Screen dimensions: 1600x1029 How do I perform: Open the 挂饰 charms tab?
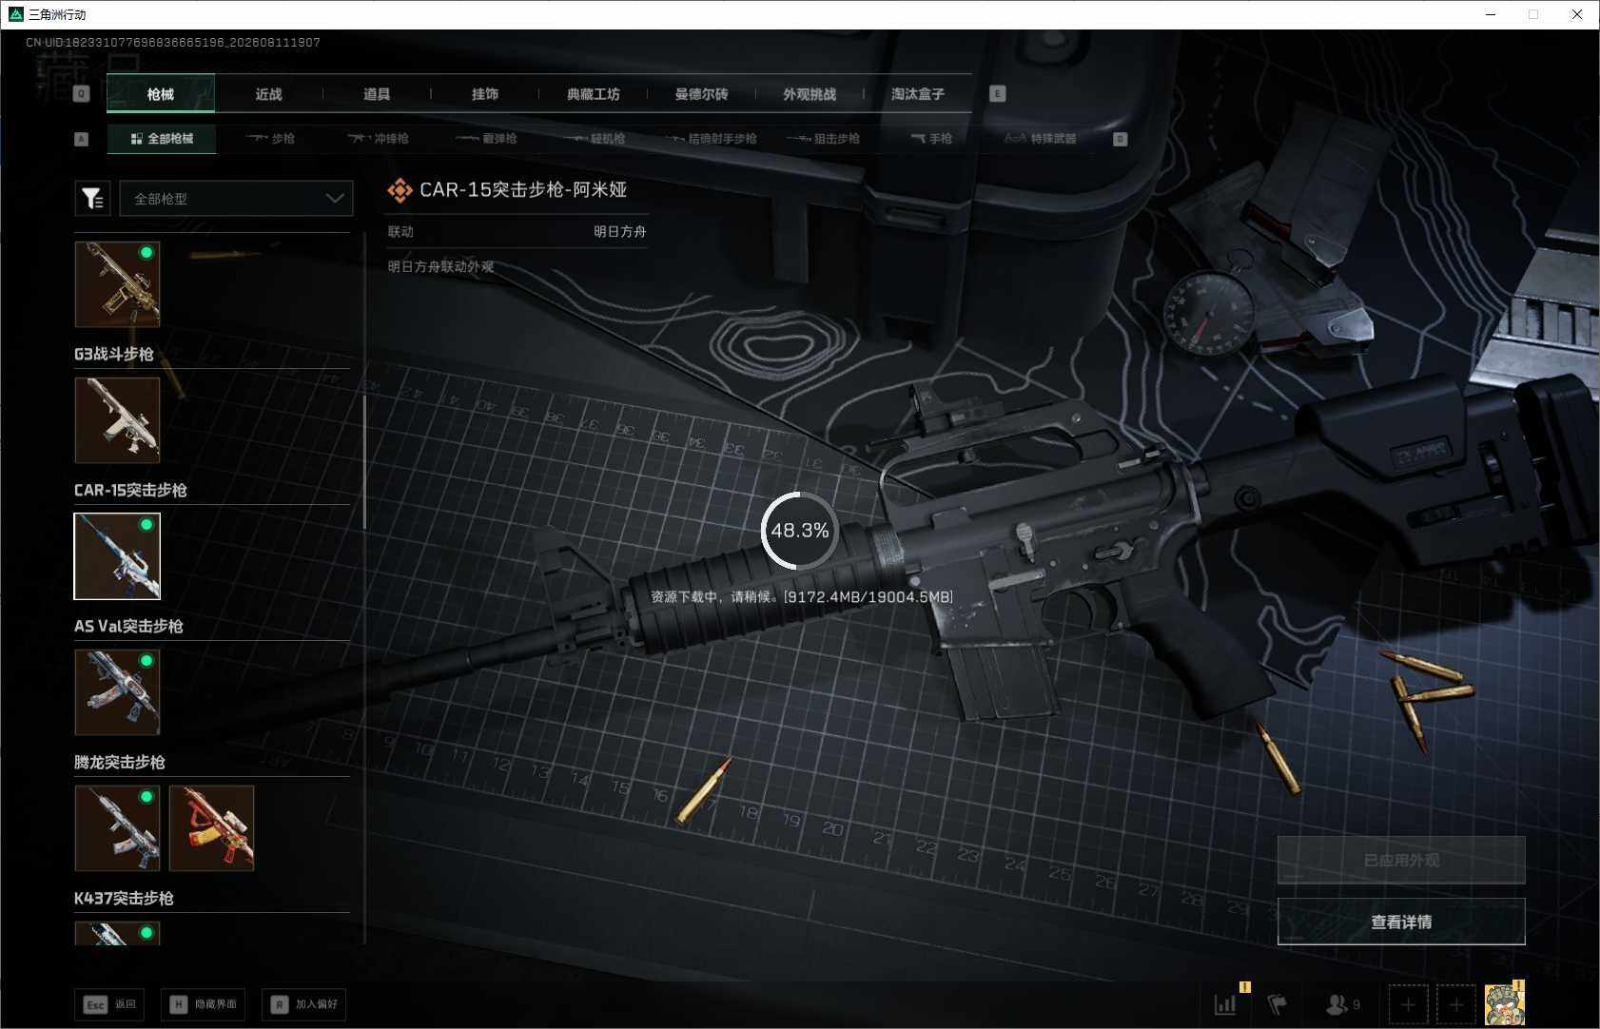[485, 94]
